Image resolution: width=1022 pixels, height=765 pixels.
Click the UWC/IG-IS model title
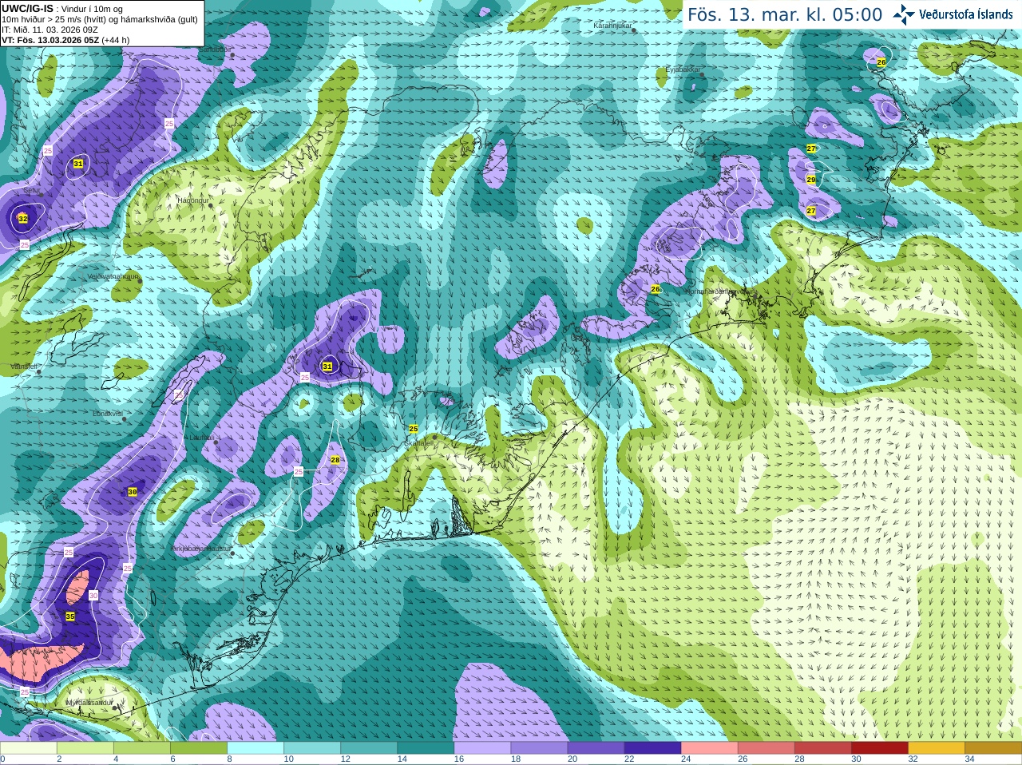(x=27, y=8)
